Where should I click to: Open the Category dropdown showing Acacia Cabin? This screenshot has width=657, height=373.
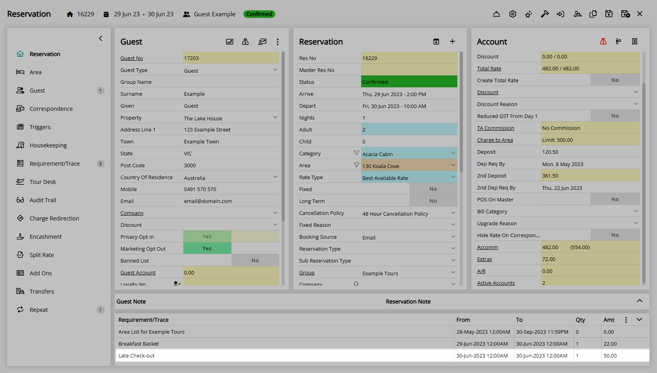click(x=453, y=153)
